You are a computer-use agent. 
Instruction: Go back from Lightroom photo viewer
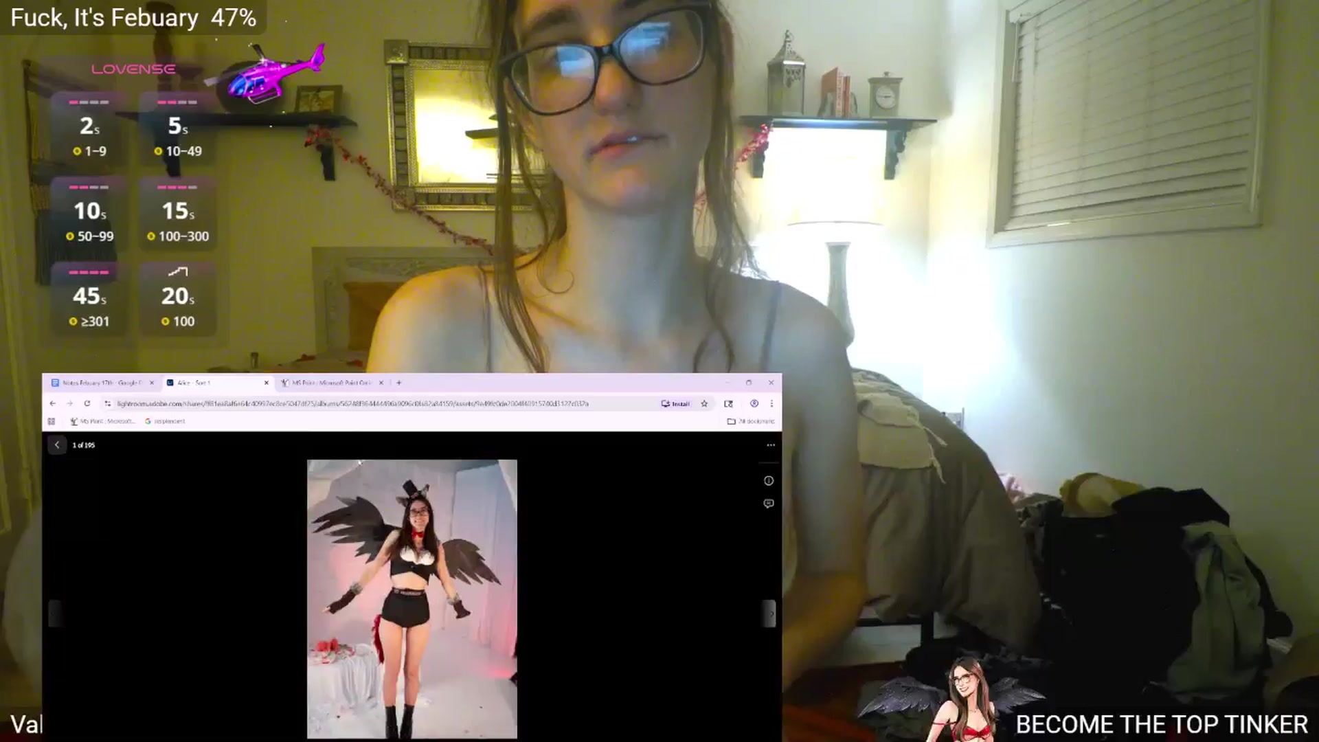(x=57, y=445)
